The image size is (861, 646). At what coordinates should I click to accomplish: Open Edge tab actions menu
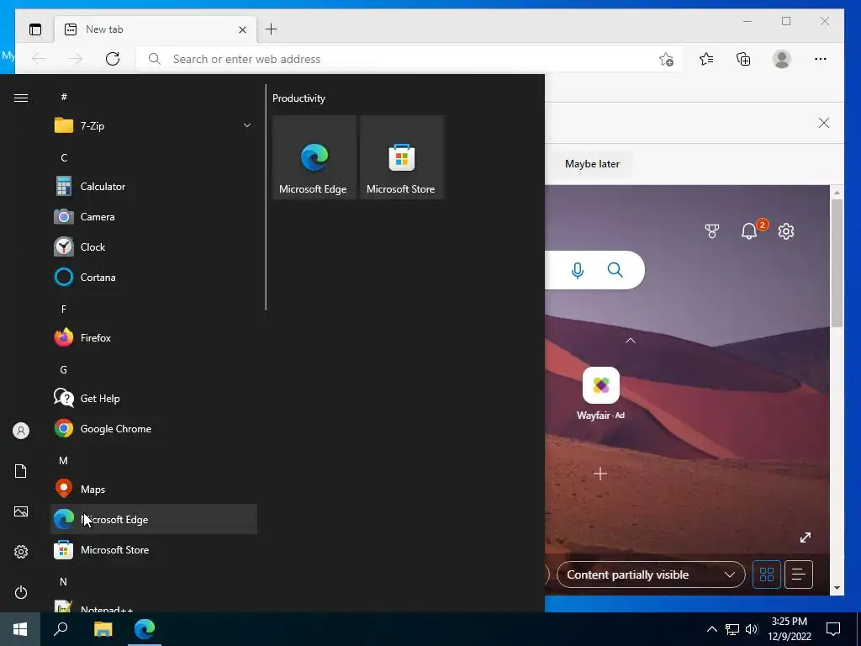[35, 29]
